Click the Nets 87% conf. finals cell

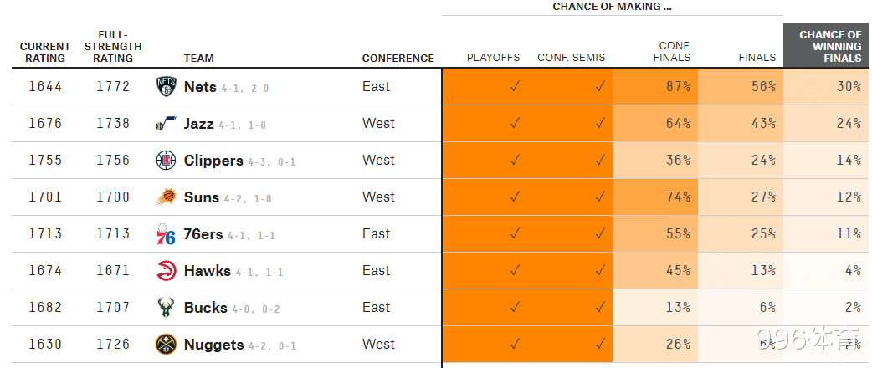click(x=655, y=87)
